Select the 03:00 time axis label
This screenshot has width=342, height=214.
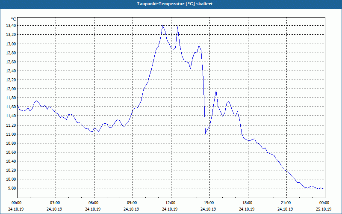click(x=54, y=203)
